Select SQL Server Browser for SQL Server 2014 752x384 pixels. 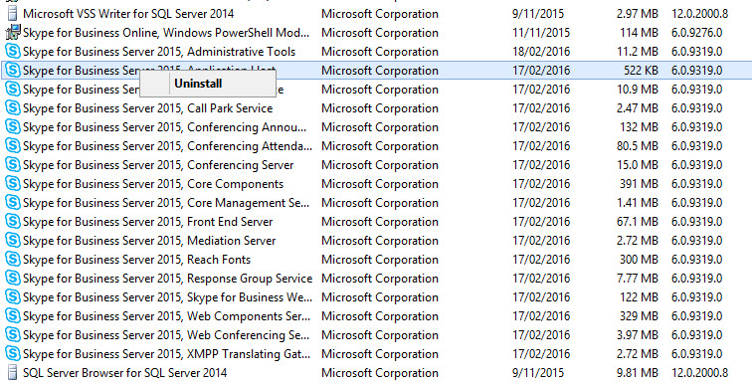(x=124, y=373)
